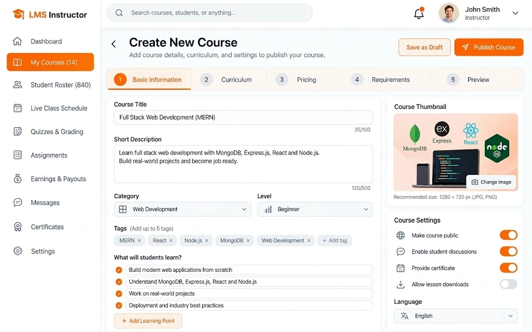Remove the React tag

[x=171, y=241]
